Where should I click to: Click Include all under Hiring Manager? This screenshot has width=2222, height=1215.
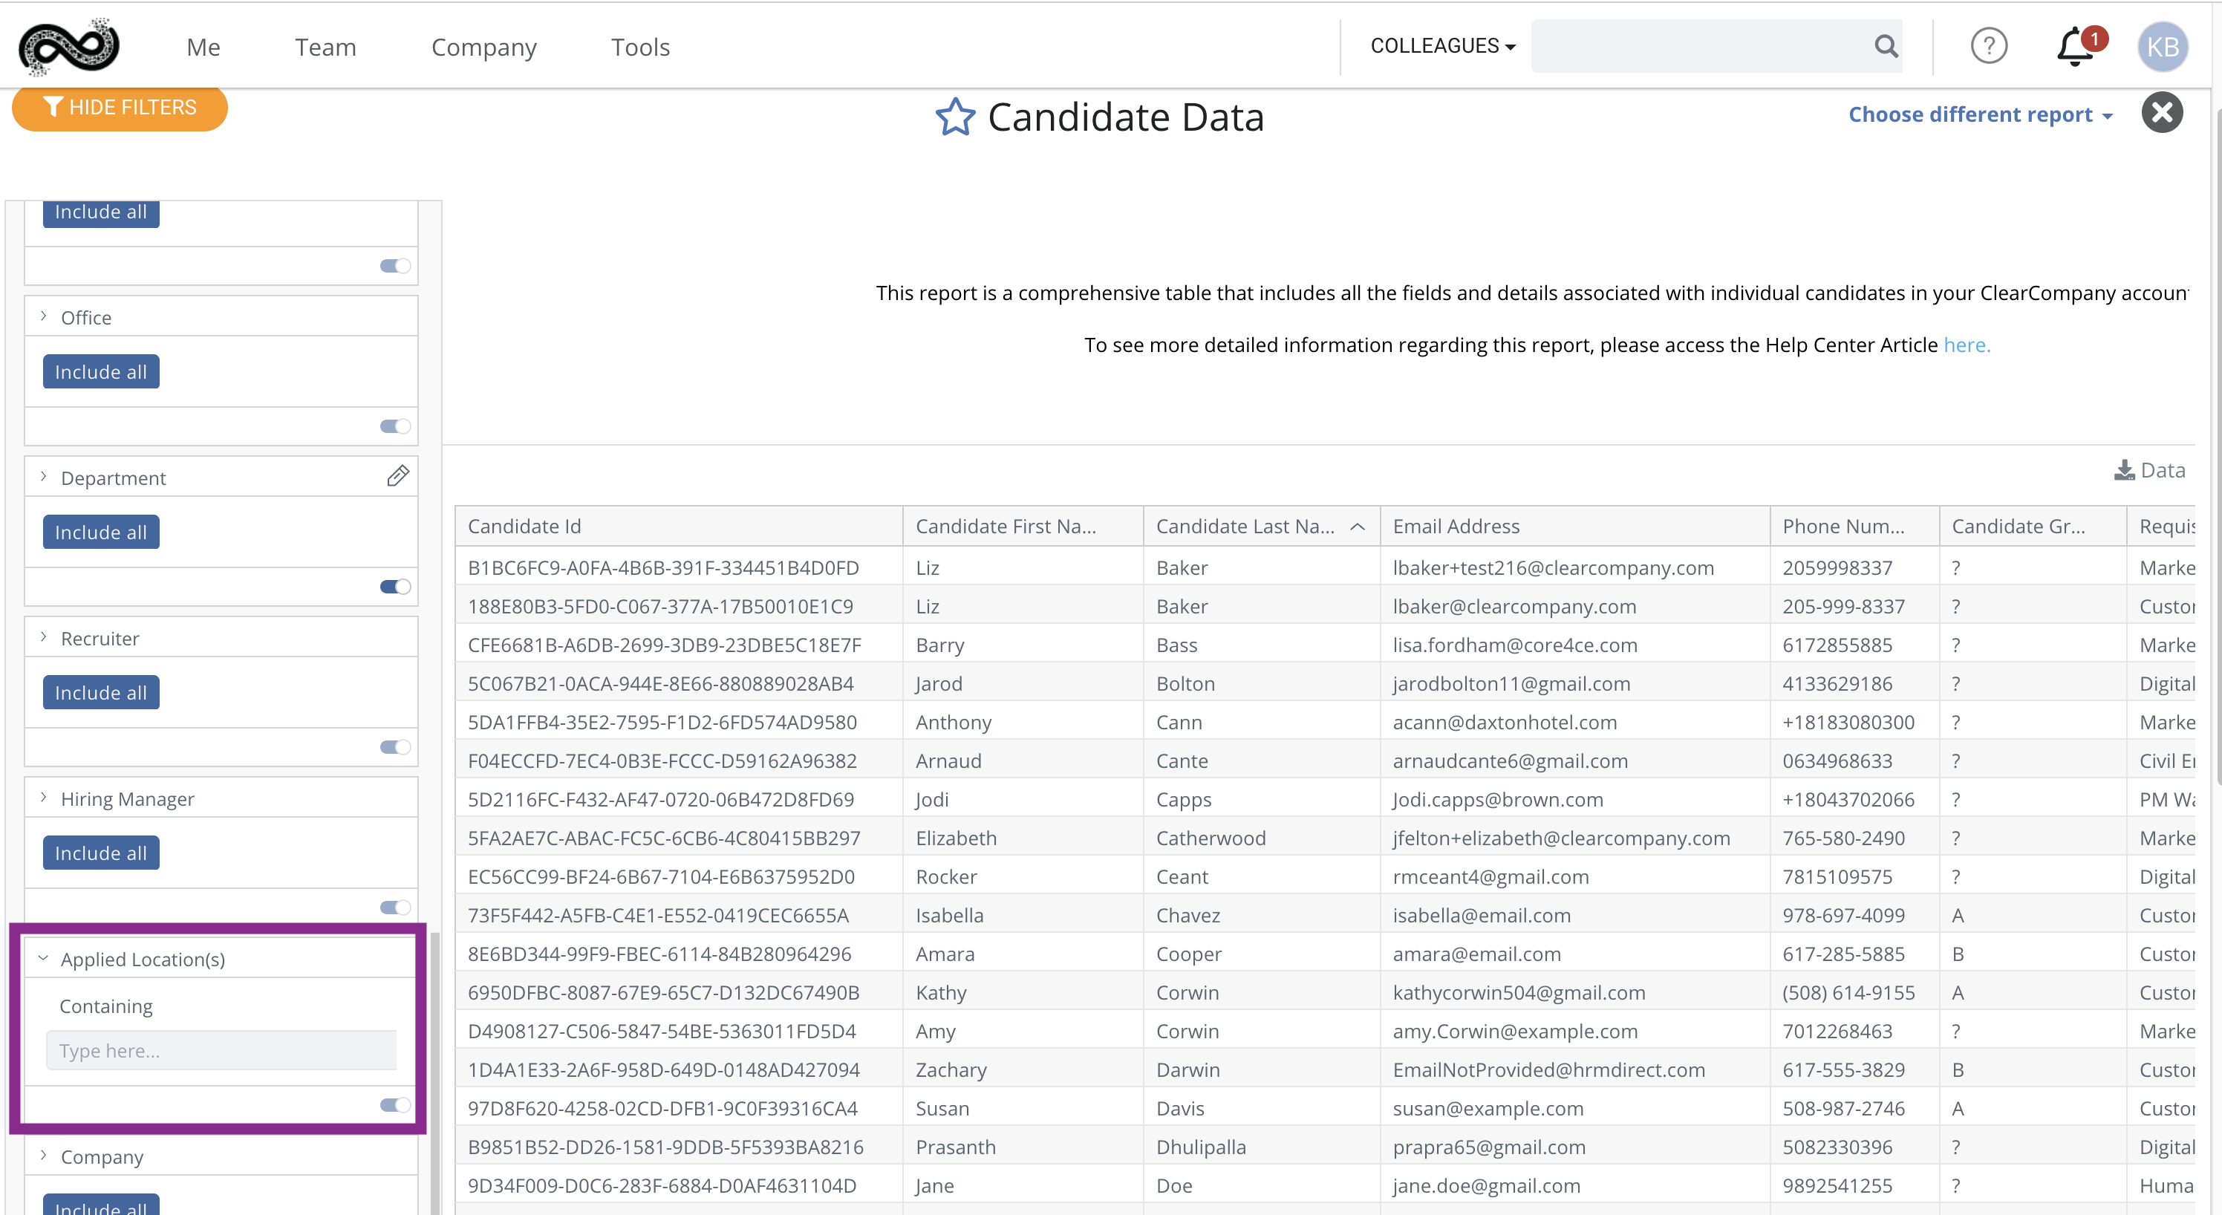pyautogui.click(x=101, y=853)
